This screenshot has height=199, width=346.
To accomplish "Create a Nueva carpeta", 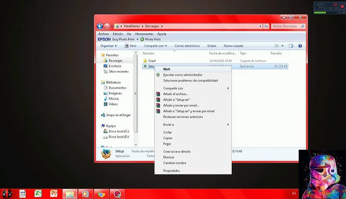I will pos(233,46).
